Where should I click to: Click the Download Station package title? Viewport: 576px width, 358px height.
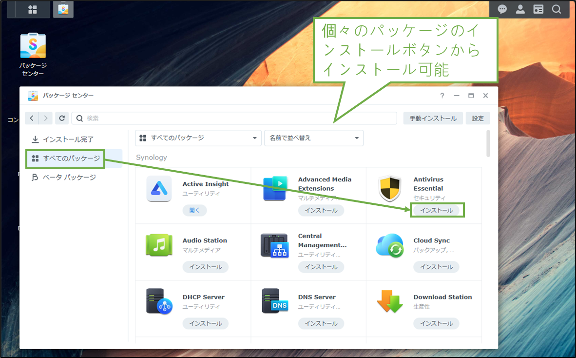point(442,297)
